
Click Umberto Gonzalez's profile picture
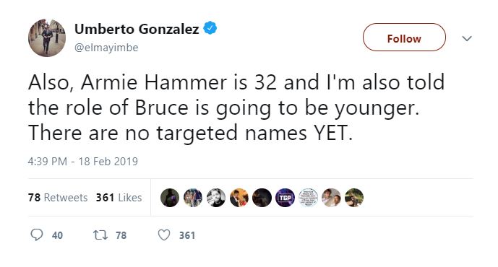click(x=47, y=38)
